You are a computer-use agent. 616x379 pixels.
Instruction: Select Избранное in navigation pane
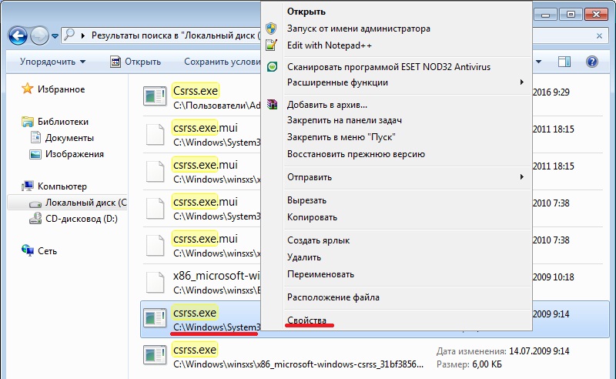(62, 89)
